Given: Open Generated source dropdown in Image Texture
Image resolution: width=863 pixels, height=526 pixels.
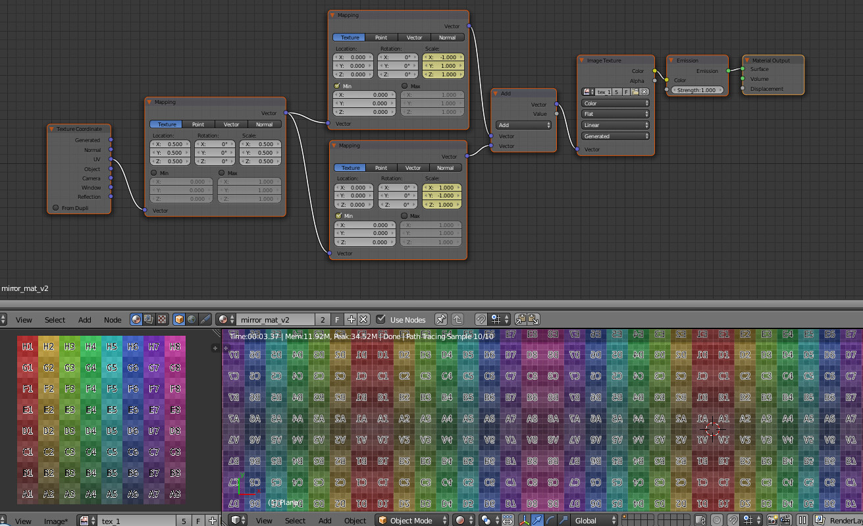Looking at the screenshot, I should (615, 136).
